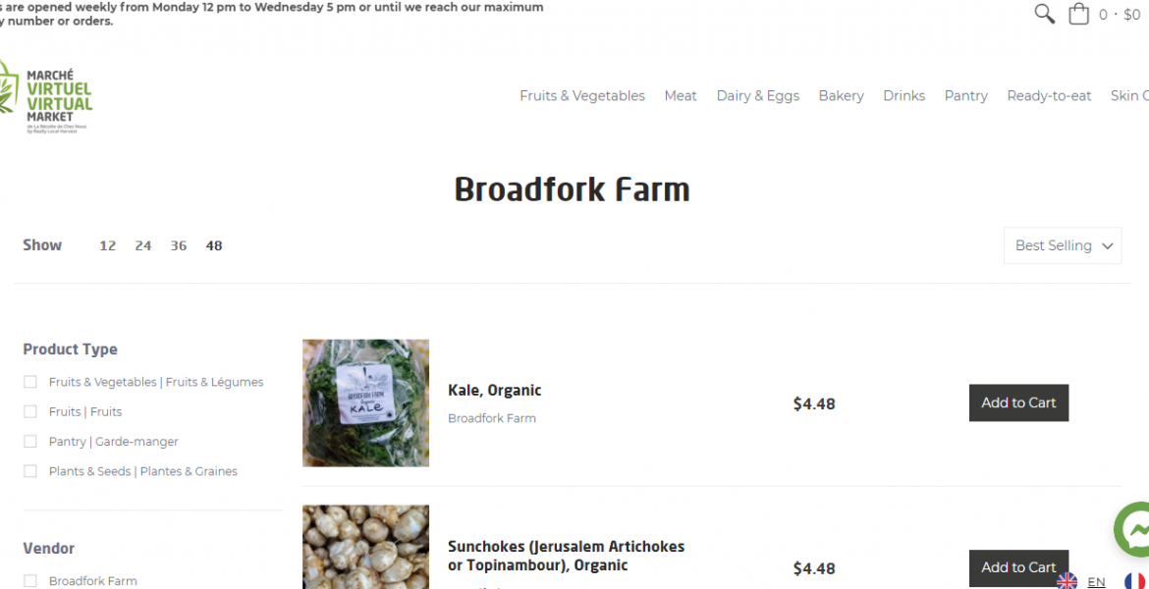Click the Marché Virtuel Virtual Market logo
1149x589 pixels.
pyautogui.click(x=45, y=96)
